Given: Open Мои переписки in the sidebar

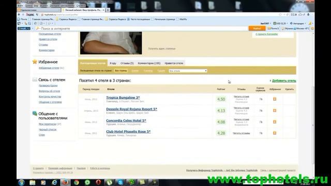Looking at the screenshot, I should click(48, 124).
